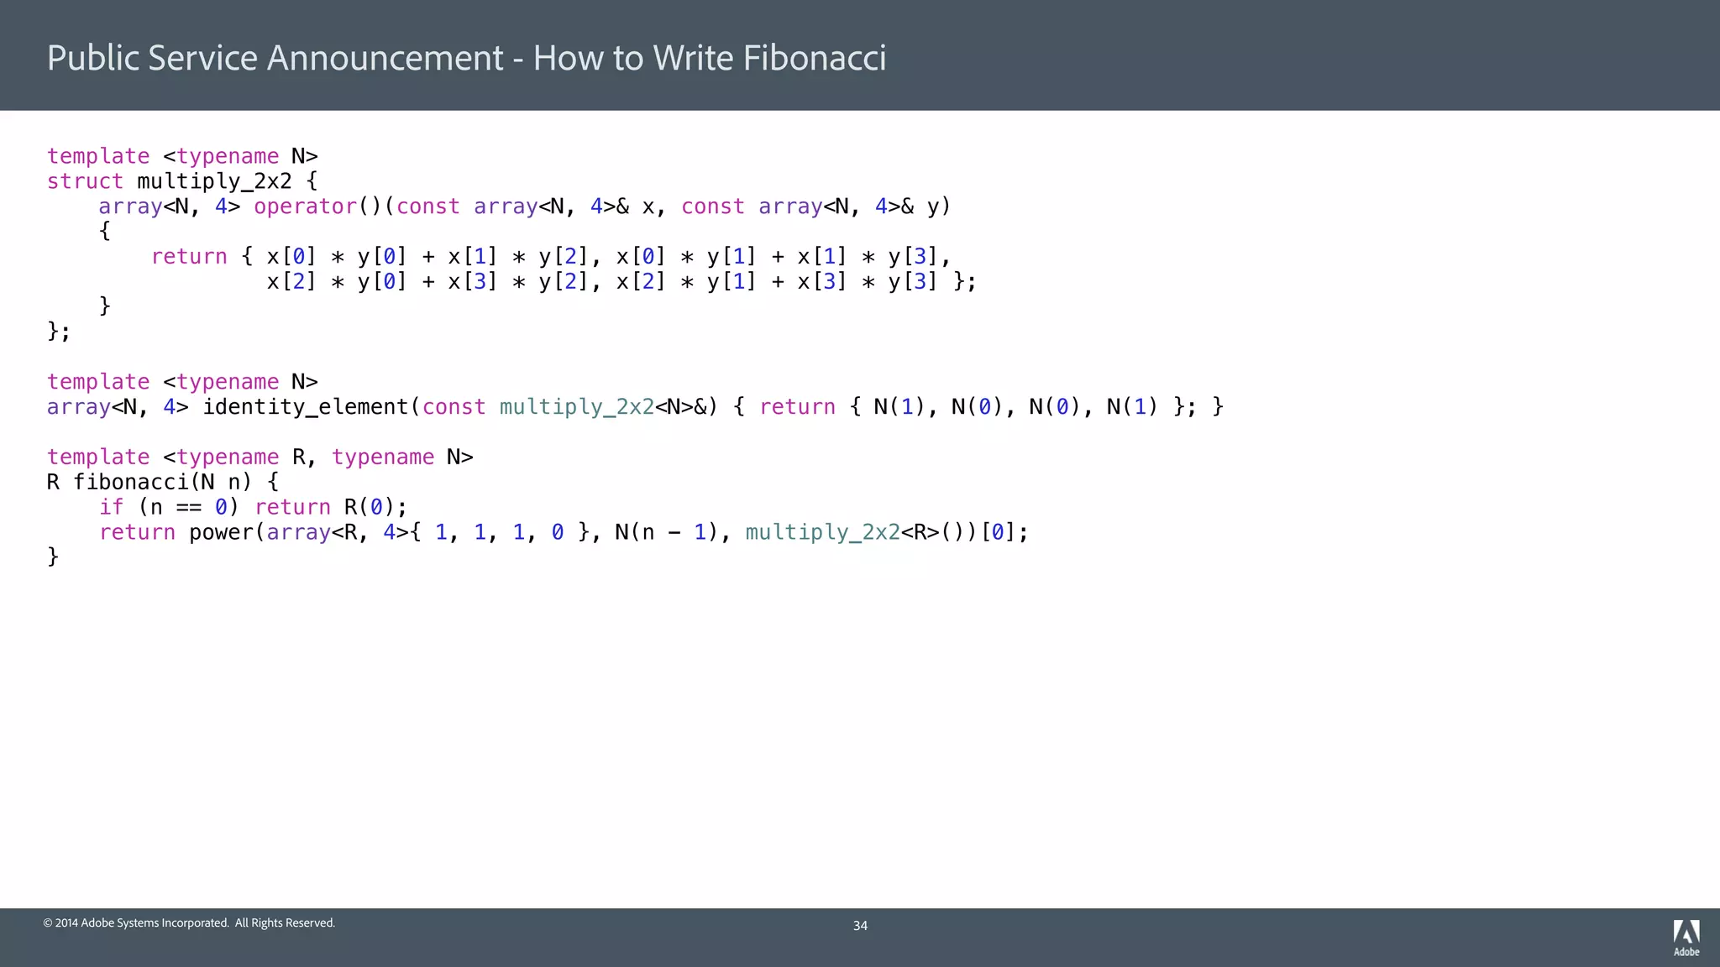This screenshot has height=967, width=1720.
Task: Click the slide number 34
Action: click(x=860, y=925)
